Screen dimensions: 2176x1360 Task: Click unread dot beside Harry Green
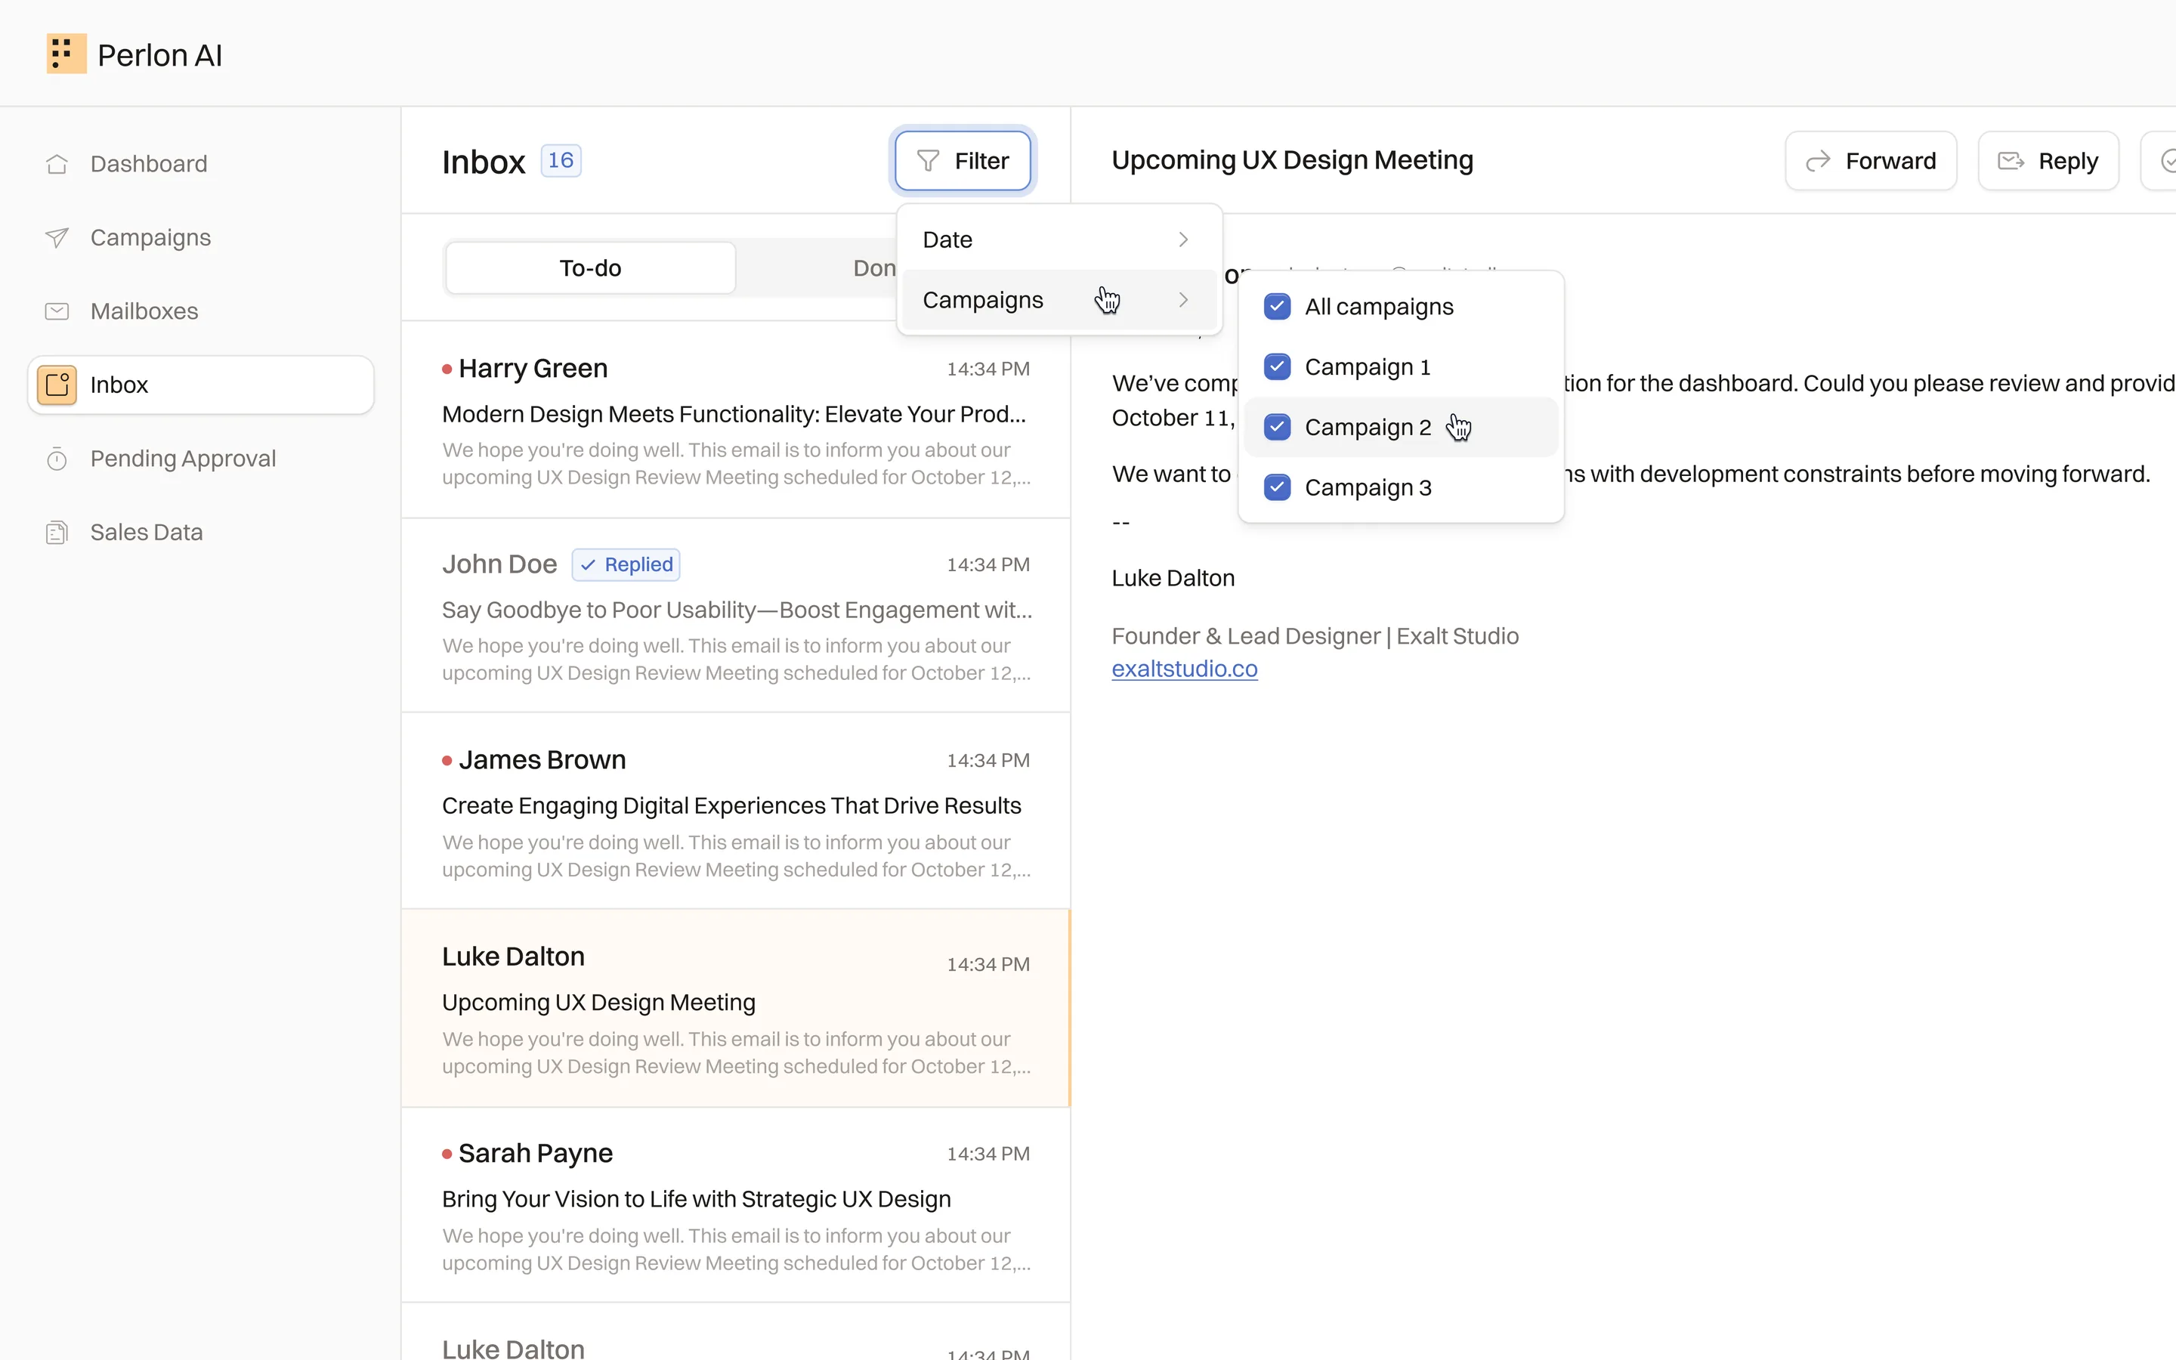click(x=447, y=369)
